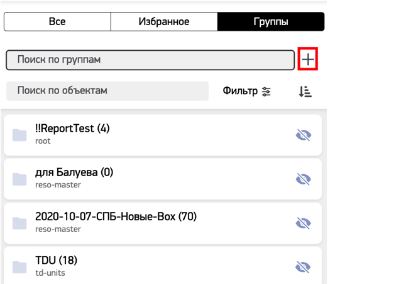Click folder icon of для Балуева group
Screen dimensions: 406x284
click(x=19, y=179)
